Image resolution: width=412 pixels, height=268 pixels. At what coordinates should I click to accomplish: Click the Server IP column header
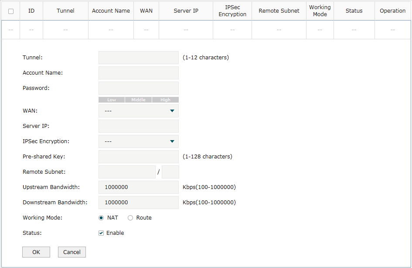pyautogui.click(x=186, y=11)
